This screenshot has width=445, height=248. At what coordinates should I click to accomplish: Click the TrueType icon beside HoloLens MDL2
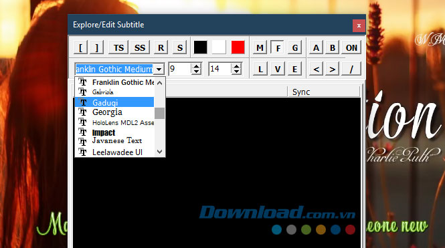(82, 122)
